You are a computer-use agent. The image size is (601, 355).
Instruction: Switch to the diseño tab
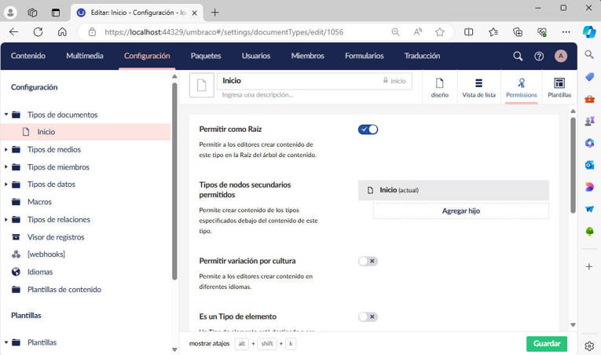(x=440, y=87)
